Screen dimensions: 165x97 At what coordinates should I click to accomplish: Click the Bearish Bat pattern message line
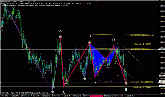35,5
